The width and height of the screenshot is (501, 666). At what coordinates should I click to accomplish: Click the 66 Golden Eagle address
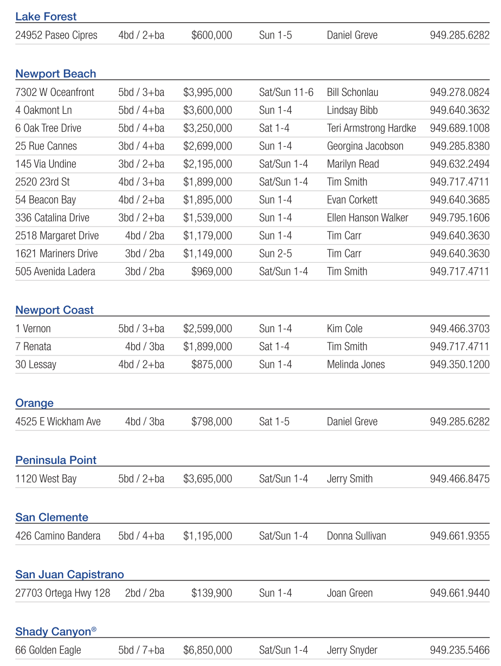pos(48,650)
